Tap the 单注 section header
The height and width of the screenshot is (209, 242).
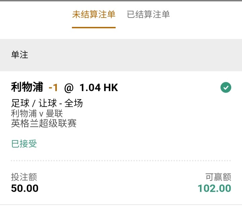click(x=19, y=55)
